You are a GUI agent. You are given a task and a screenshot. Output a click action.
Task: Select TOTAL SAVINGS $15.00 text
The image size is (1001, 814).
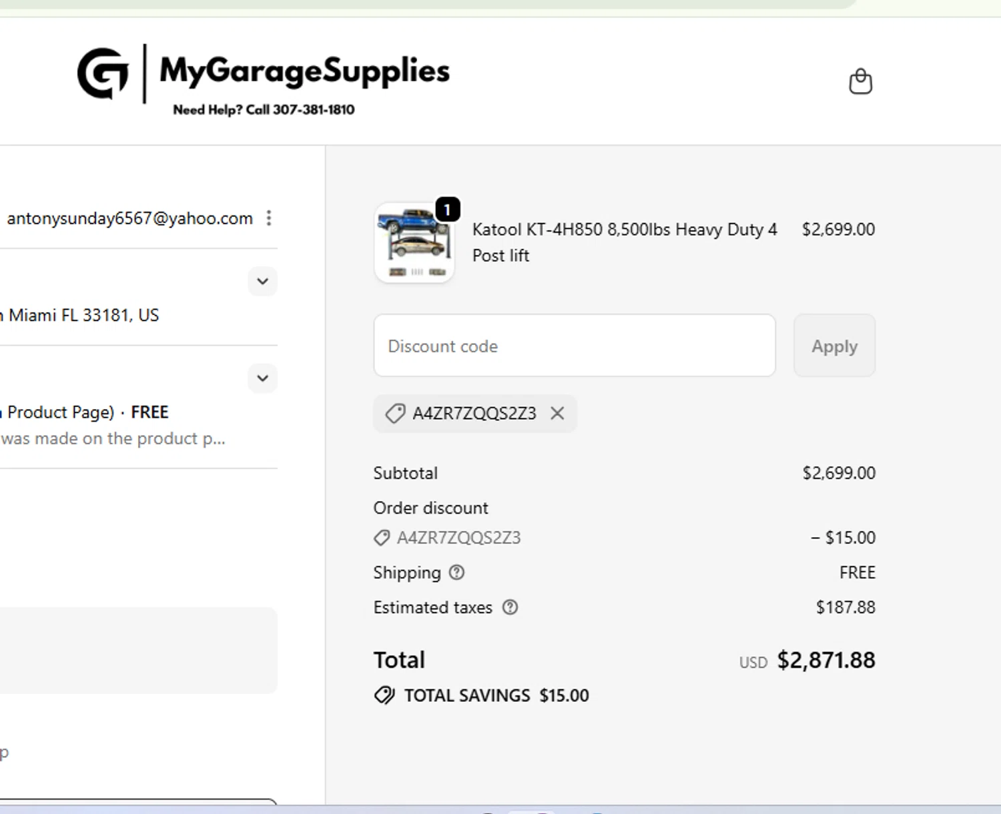click(x=496, y=695)
